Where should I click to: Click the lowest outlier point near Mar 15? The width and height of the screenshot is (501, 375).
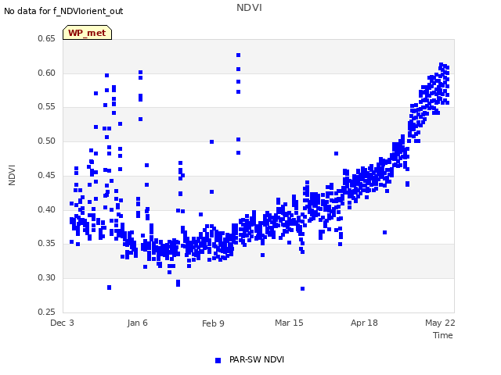point(303,288)
